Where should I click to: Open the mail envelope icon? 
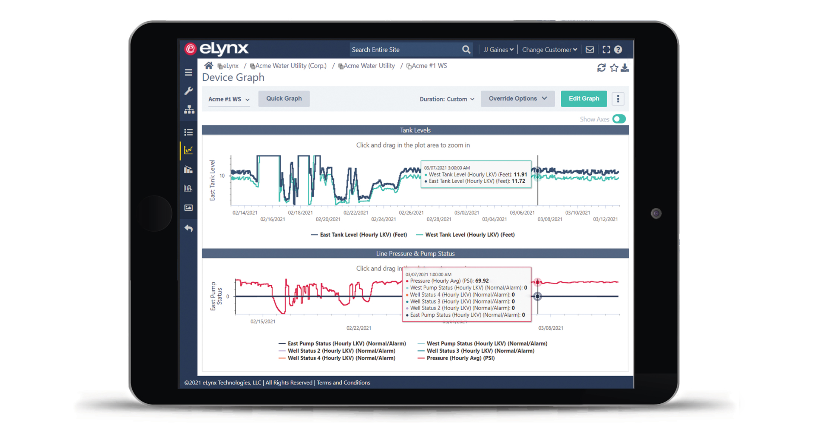tap(589, 50)
